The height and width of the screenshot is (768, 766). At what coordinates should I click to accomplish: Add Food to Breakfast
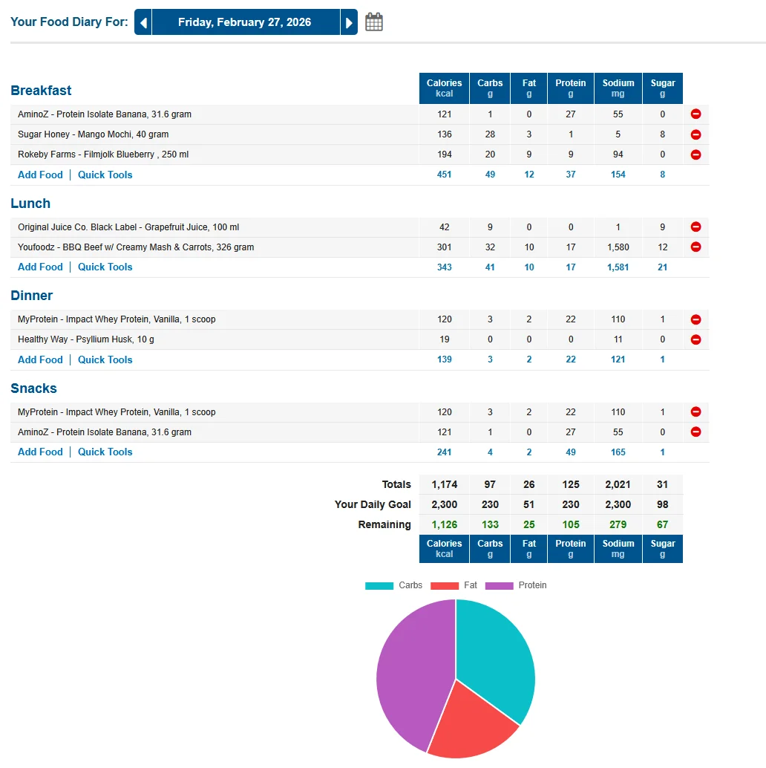tap(40, 175)
